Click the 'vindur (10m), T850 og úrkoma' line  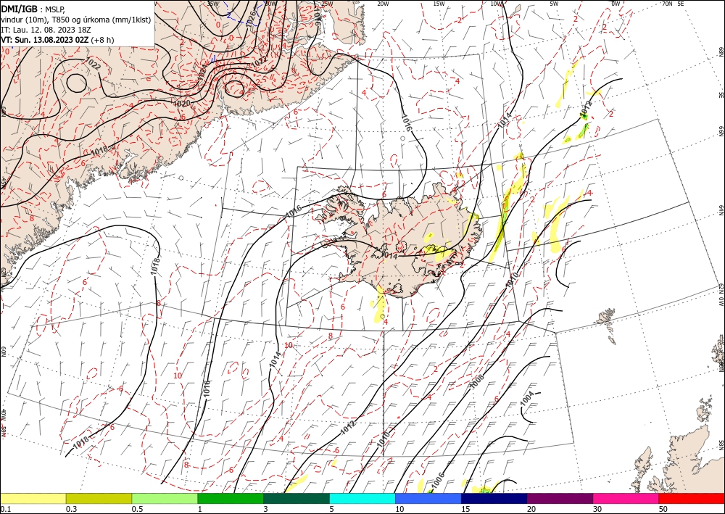click(x=76, y=20)
